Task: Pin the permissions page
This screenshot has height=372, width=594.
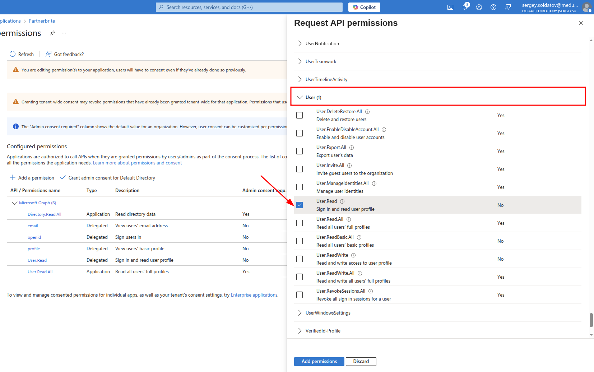Action: 52,33
